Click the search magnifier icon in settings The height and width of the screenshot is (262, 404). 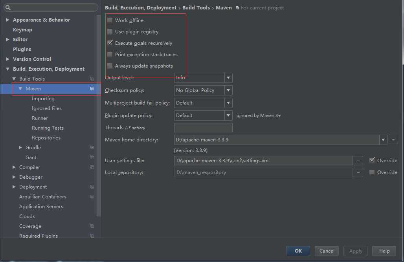[8, 7]
